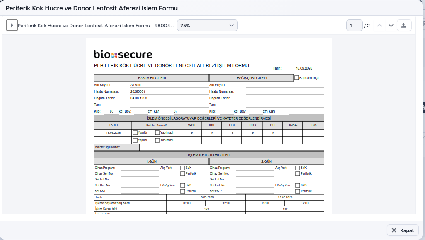Go to the previous page arrow
The image size is (425, 240).
[x=379, y=26]
